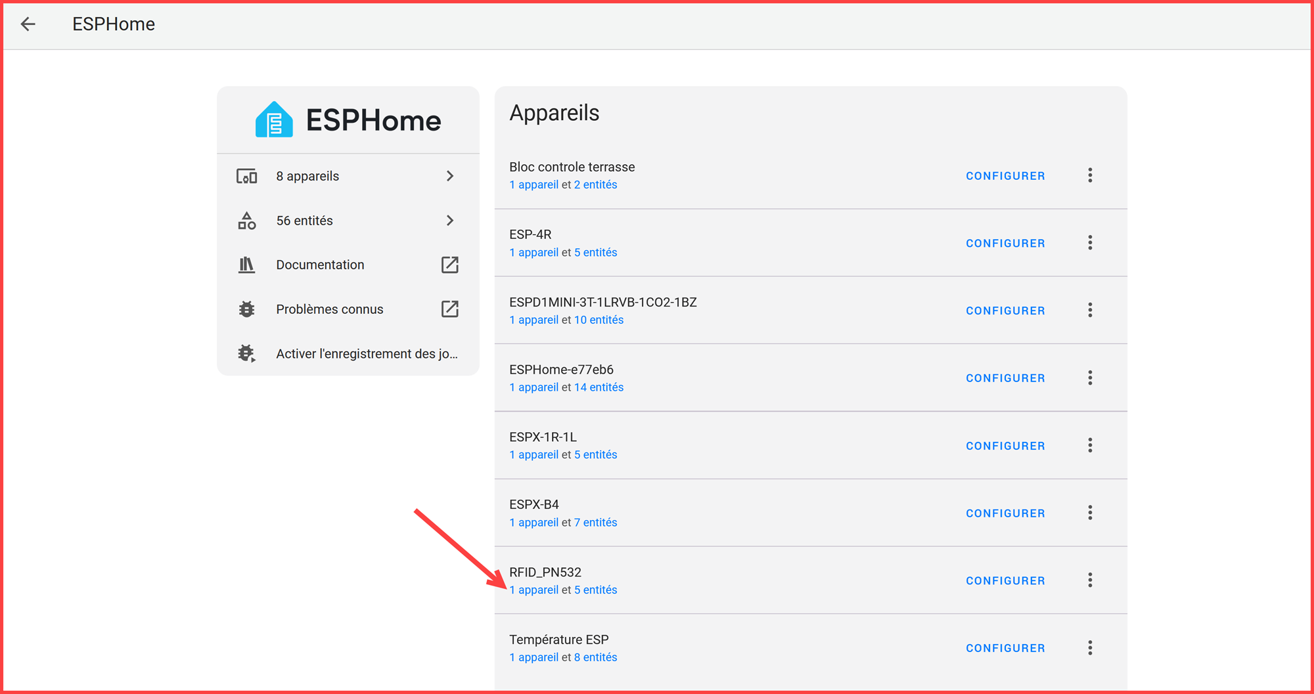Open 1 appareil link under ESPD1MINI-3T-1LRVB-1CO2-1BZ
This screenshot has width=1314, height=694.
tap(534, 320)
